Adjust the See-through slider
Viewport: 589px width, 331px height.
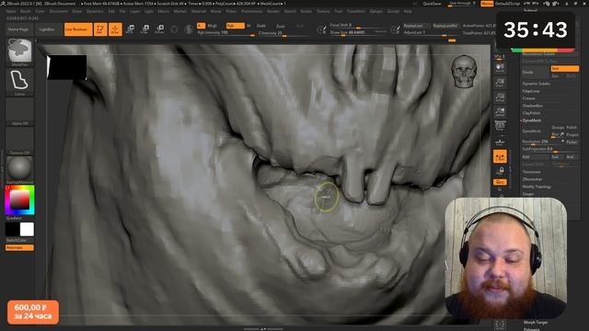462,4
